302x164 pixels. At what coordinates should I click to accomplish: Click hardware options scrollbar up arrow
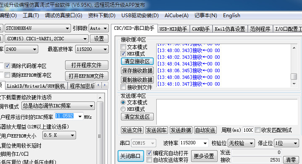tap(100, 98)
